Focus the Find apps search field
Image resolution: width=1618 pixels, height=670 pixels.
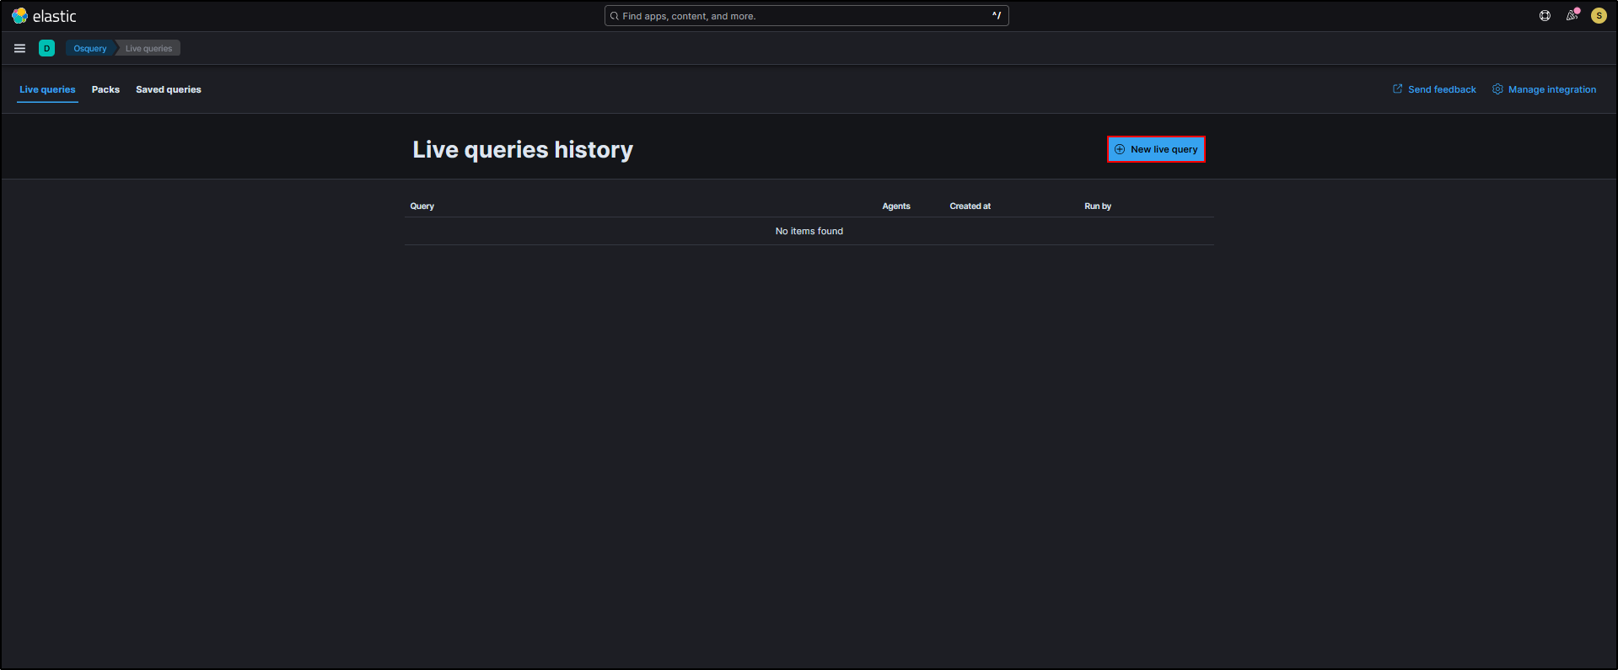coord(805,16)
